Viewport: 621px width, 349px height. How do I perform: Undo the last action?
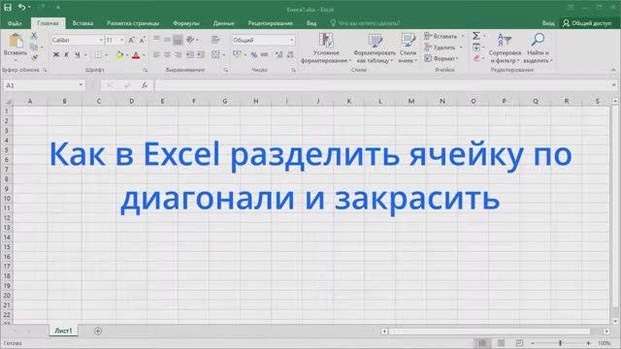(21, 7)
